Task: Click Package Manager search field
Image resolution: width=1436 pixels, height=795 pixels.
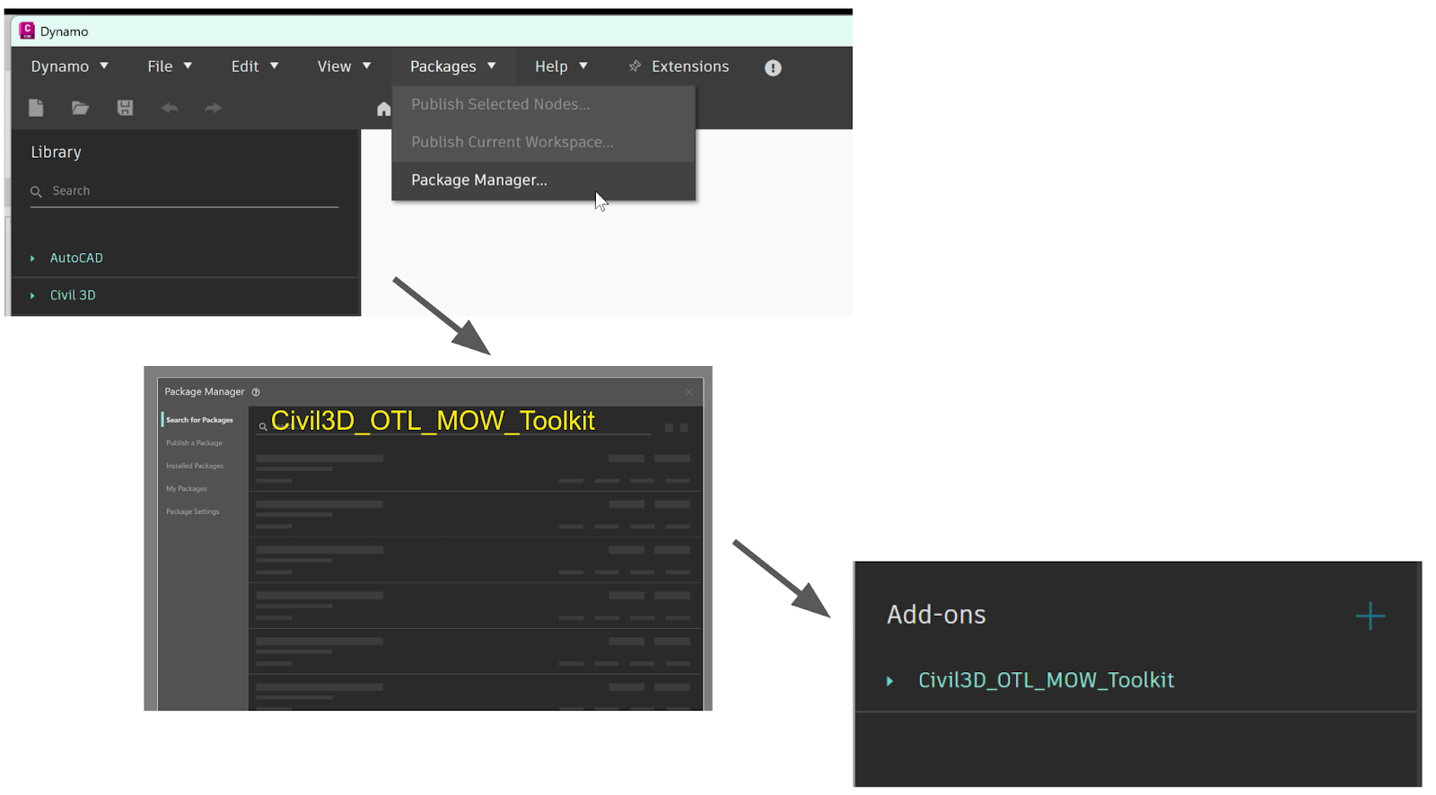Action: point(453,422)
